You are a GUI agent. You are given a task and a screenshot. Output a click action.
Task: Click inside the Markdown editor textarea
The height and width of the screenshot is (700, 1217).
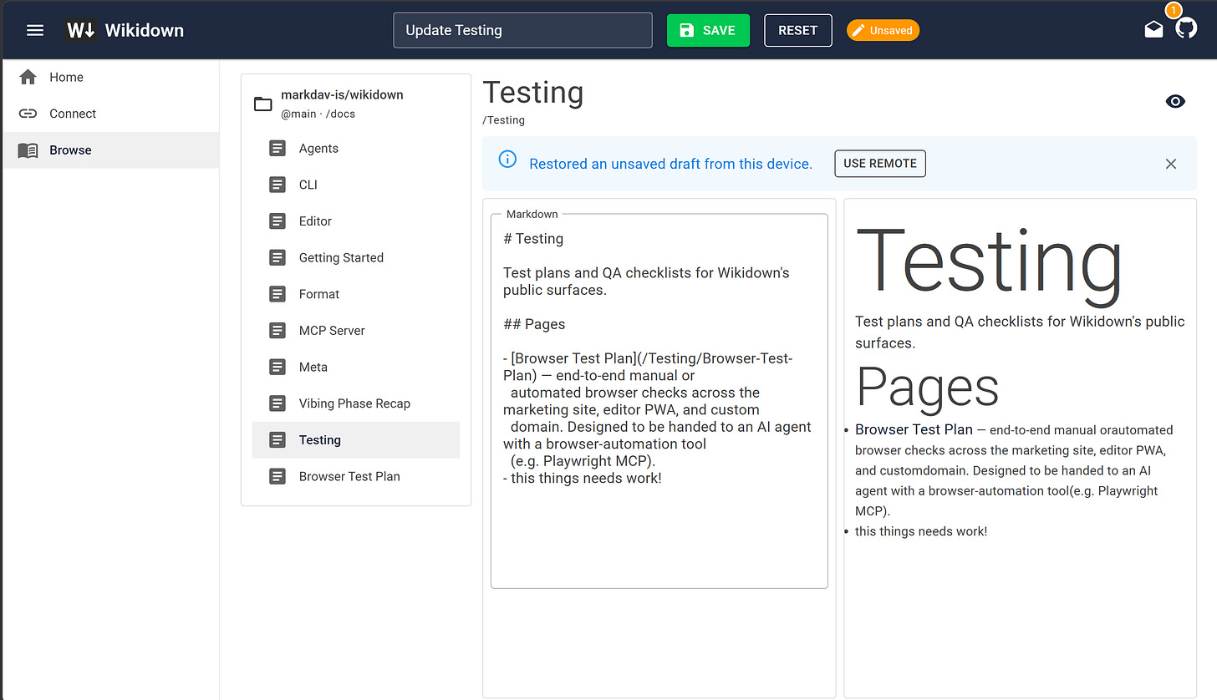point(659,401)
